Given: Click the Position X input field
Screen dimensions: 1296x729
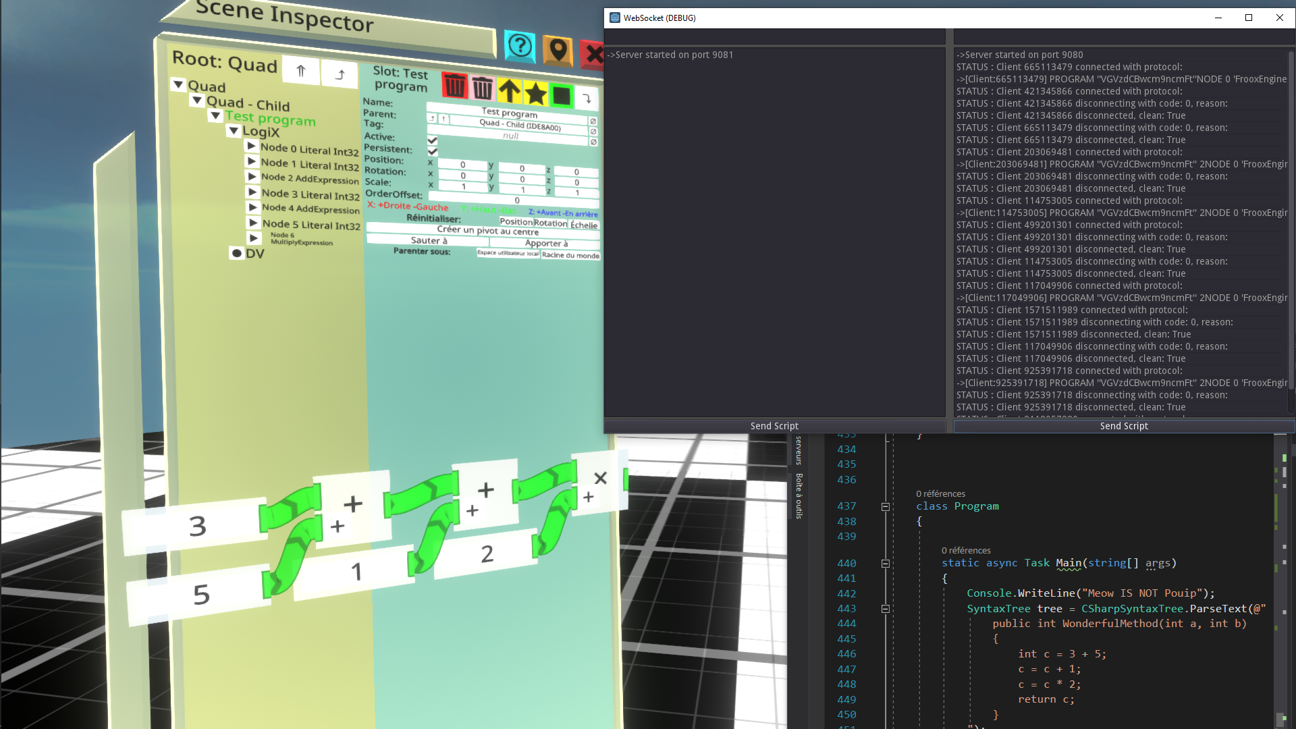Looking at the screenshot, I should 462,164.
